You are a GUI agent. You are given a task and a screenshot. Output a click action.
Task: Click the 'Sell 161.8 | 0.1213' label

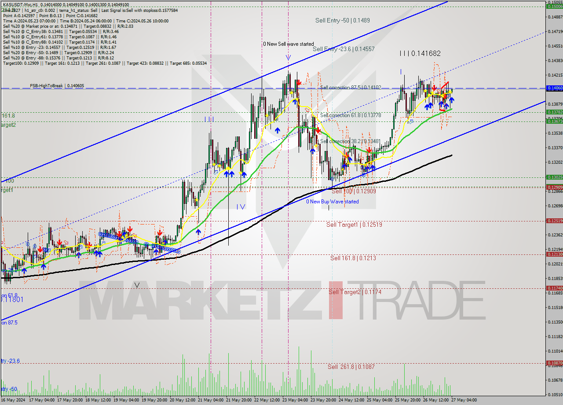click(x=353, y=258)
